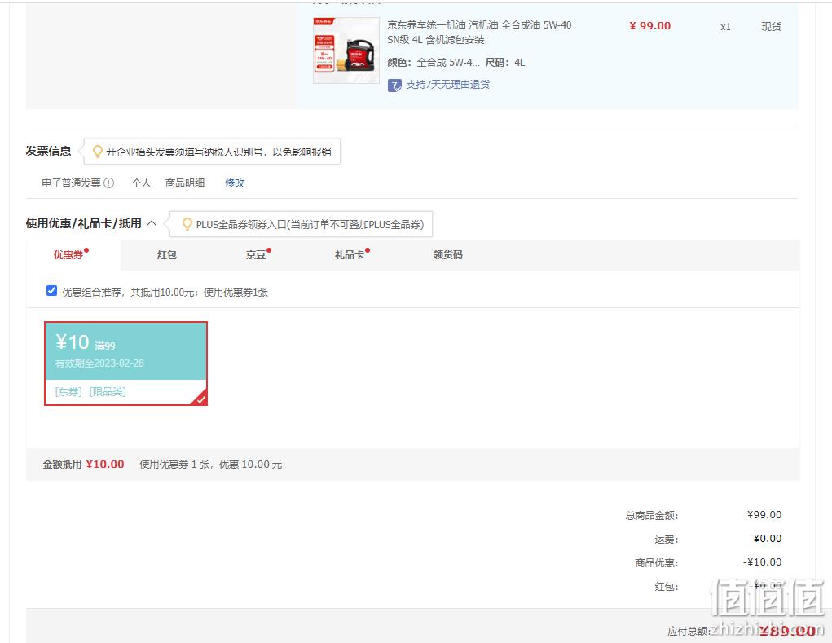Click the PLUS coupon tip lightbulb icon
The height and width of the screenshot is (643, 832).
tap(187, 224)
